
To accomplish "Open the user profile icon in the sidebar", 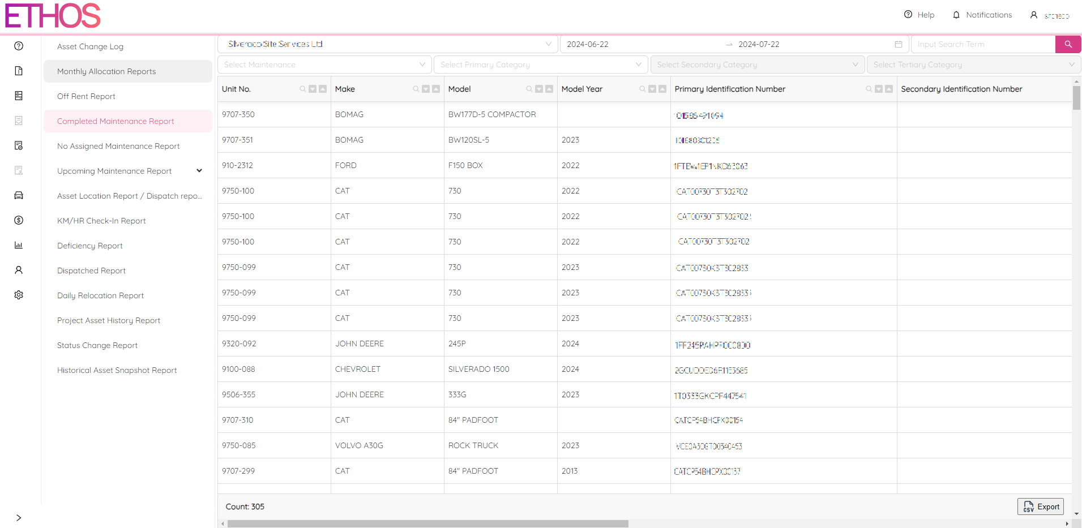I will (19, 270).
